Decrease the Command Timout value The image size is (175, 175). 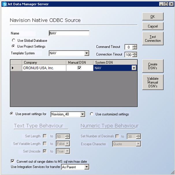(135, 48)
